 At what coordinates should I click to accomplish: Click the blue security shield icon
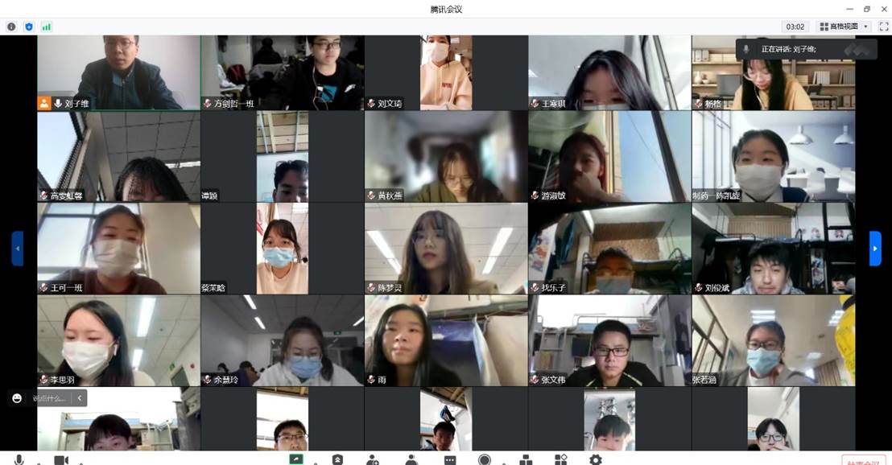point(29,27)
